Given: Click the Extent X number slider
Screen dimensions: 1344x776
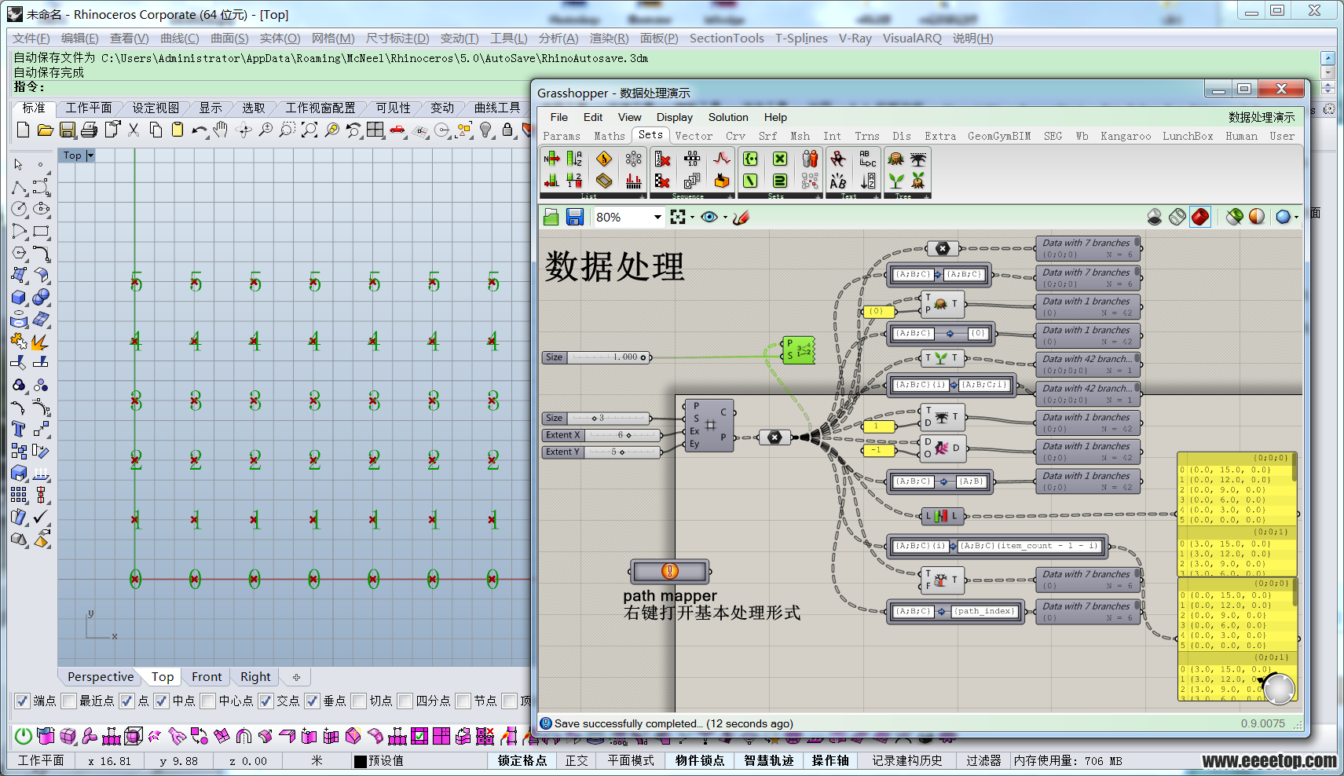Looking at the screenshot, I should 602,435.
